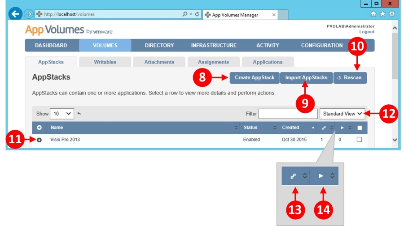Select the Visio Pro 2013 name

pyautogui.click(x=65, y=140)
